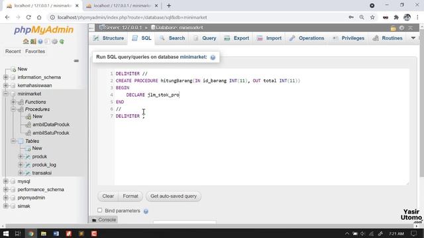Click the phpMyAdmin home icon
The height and width of the screenshot is (238, 424).
(x=26, y=42)
